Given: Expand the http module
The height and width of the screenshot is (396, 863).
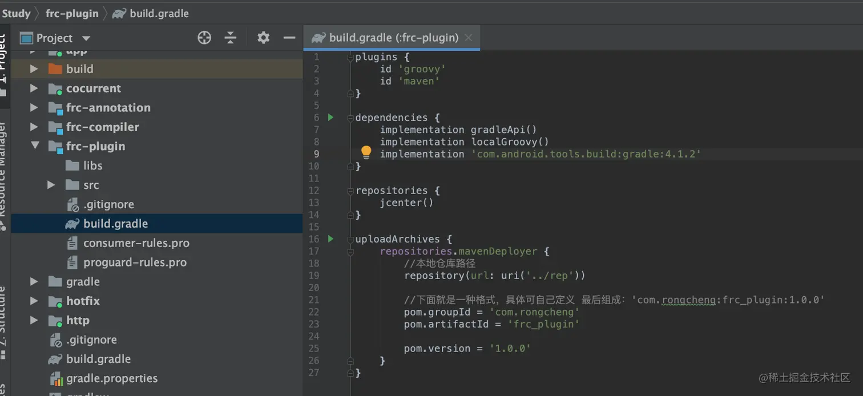Looking at the screenshot, I should 34,320.
